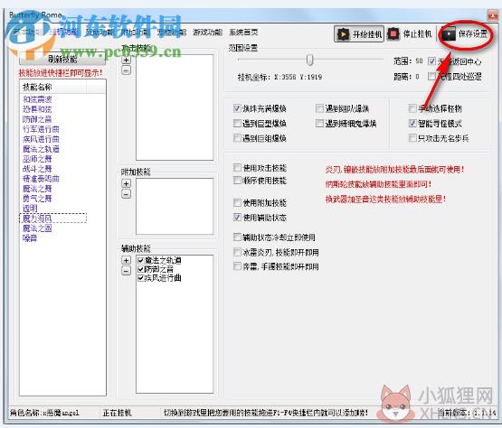Click the 停止挂机 stop button
Screen dimensions: 502x428
(410, 33)
